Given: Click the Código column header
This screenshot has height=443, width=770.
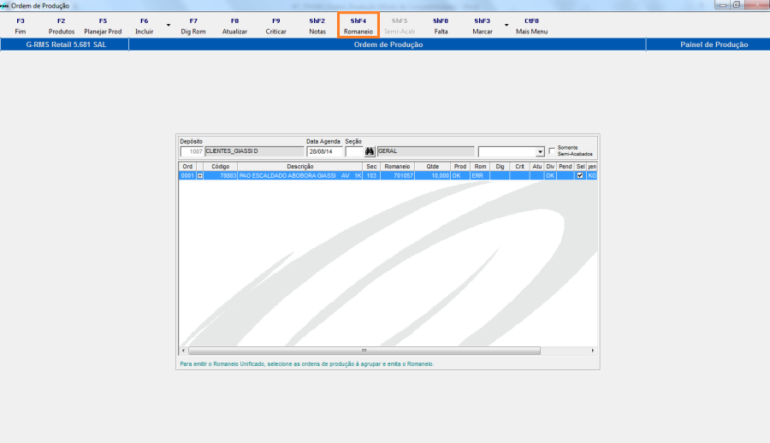Looking at the screenshot, I should [x=221, y=167].
